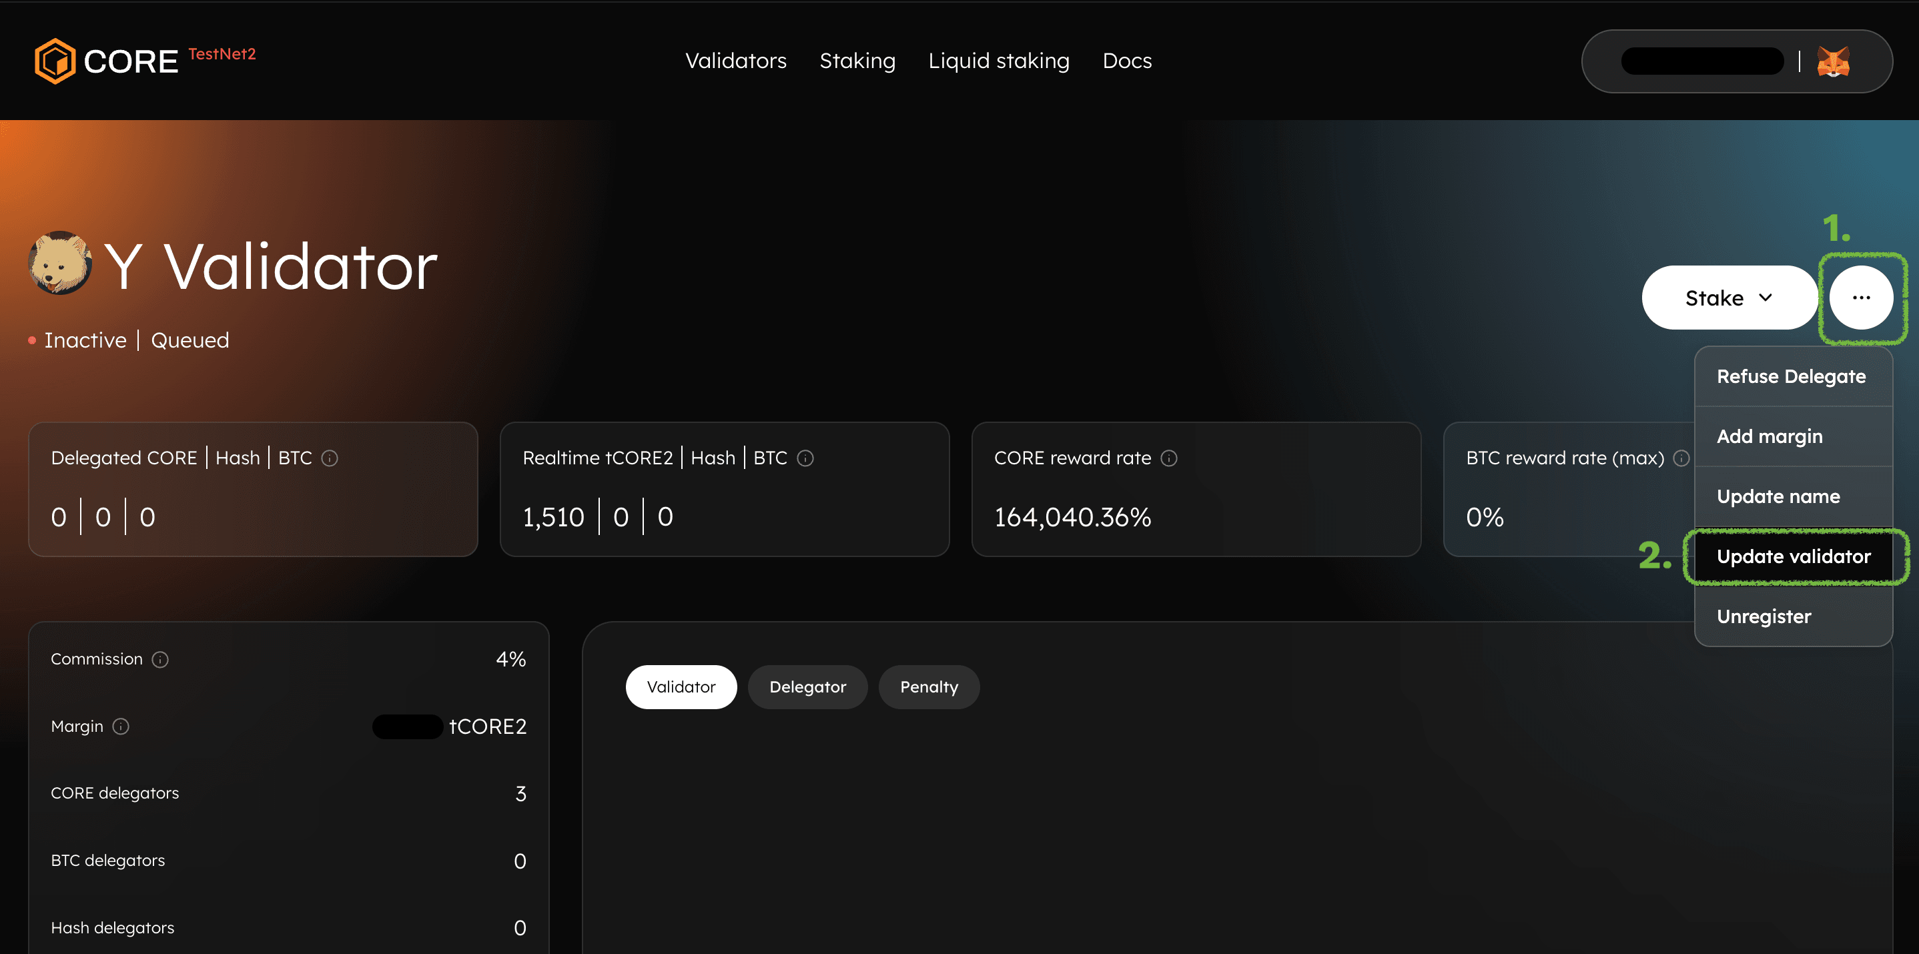Choose Update validator from the menu
Image resolution: width=1919 pixels, height=954 pixels.
tap(1792, 556)
